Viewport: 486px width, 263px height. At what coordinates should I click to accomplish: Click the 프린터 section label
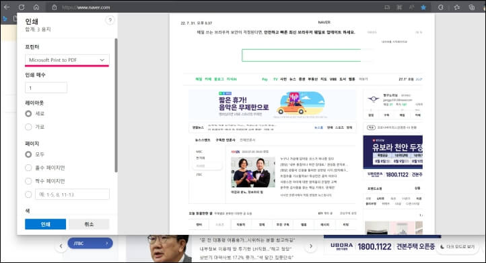coord(32,47)
